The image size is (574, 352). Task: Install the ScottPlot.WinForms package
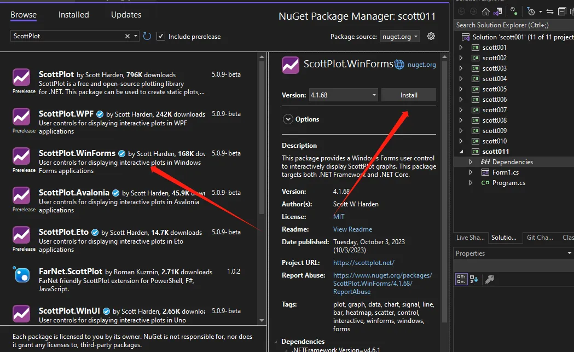coord(409,95)
